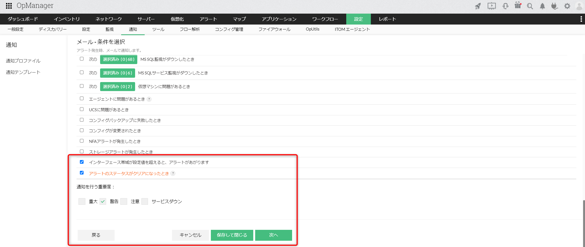
Task: Click help icon beside アラートのステータスがクリアになったとき
Action: coord(173,173)
